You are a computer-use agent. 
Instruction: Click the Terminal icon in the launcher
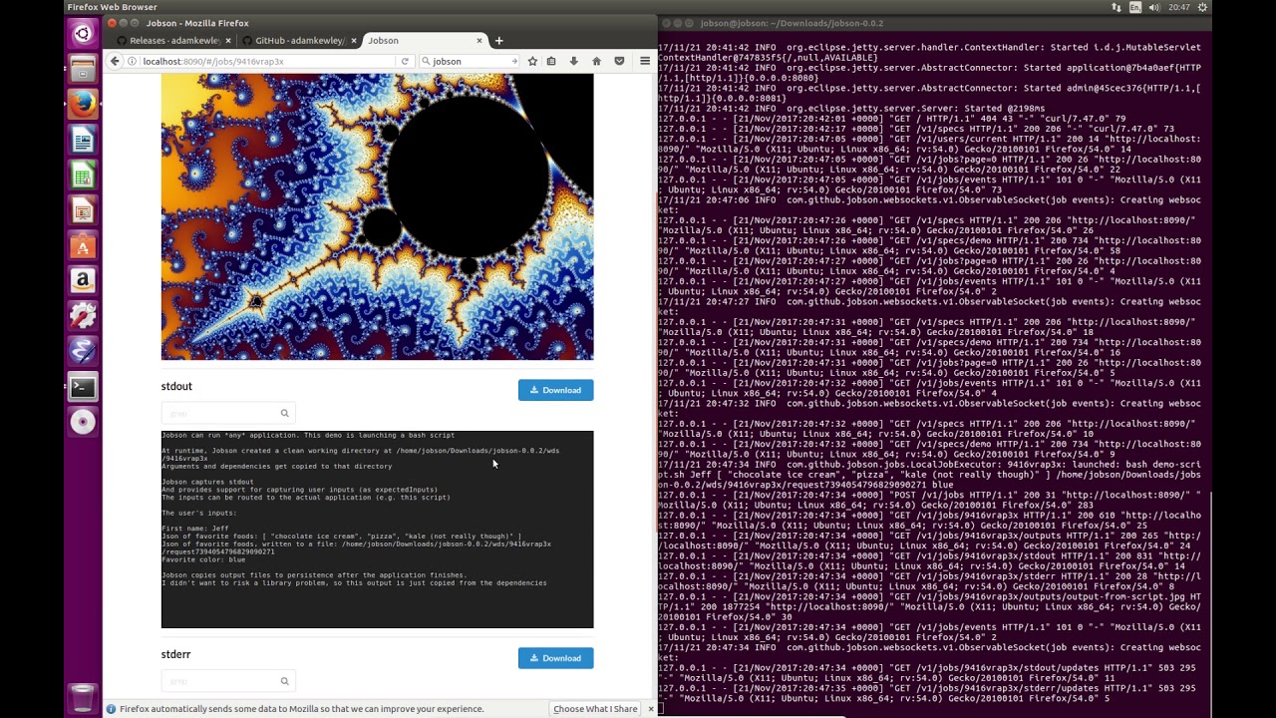pos(83,387)
